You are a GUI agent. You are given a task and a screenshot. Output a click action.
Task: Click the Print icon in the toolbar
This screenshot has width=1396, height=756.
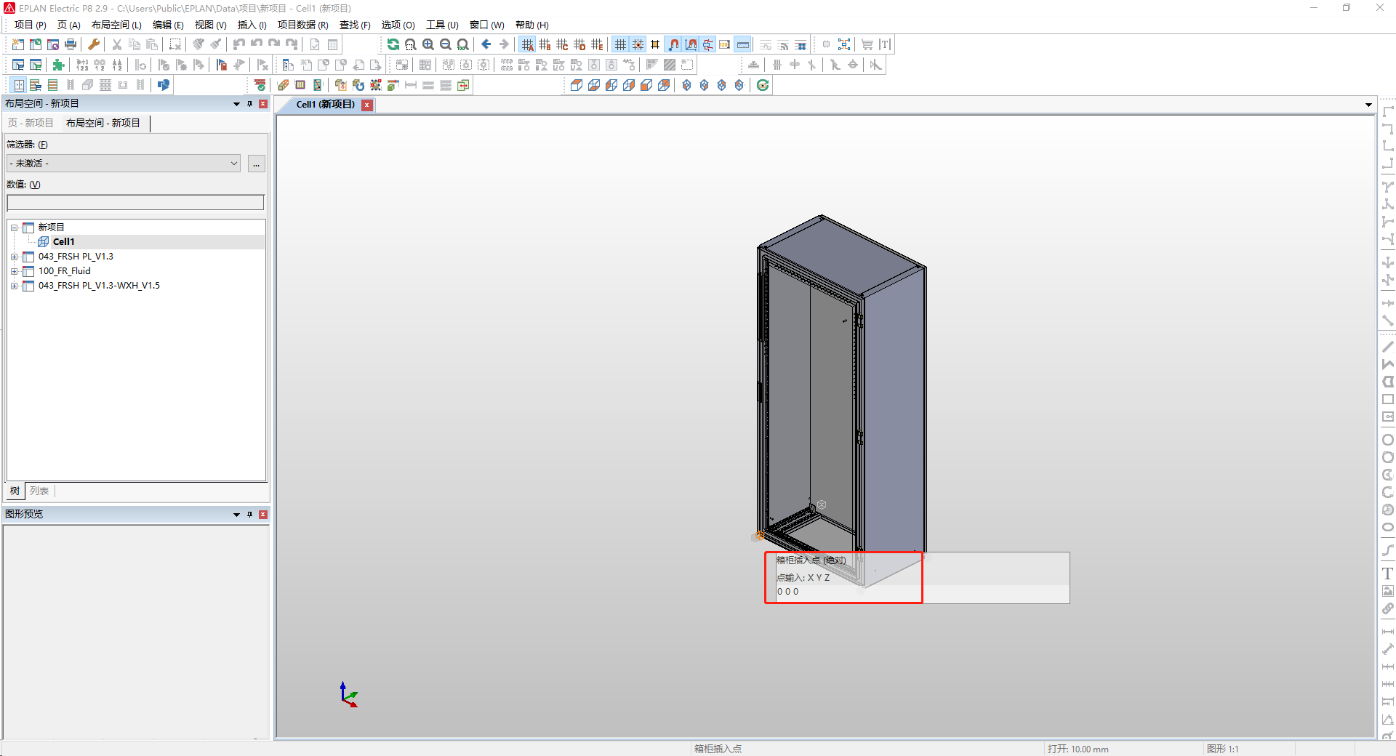[71, 44]
